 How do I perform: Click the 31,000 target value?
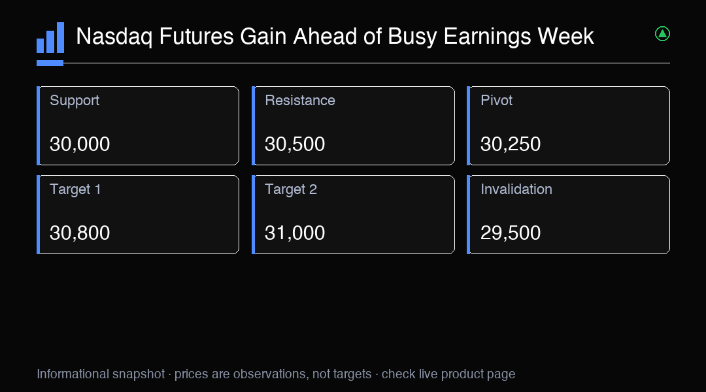295,233
